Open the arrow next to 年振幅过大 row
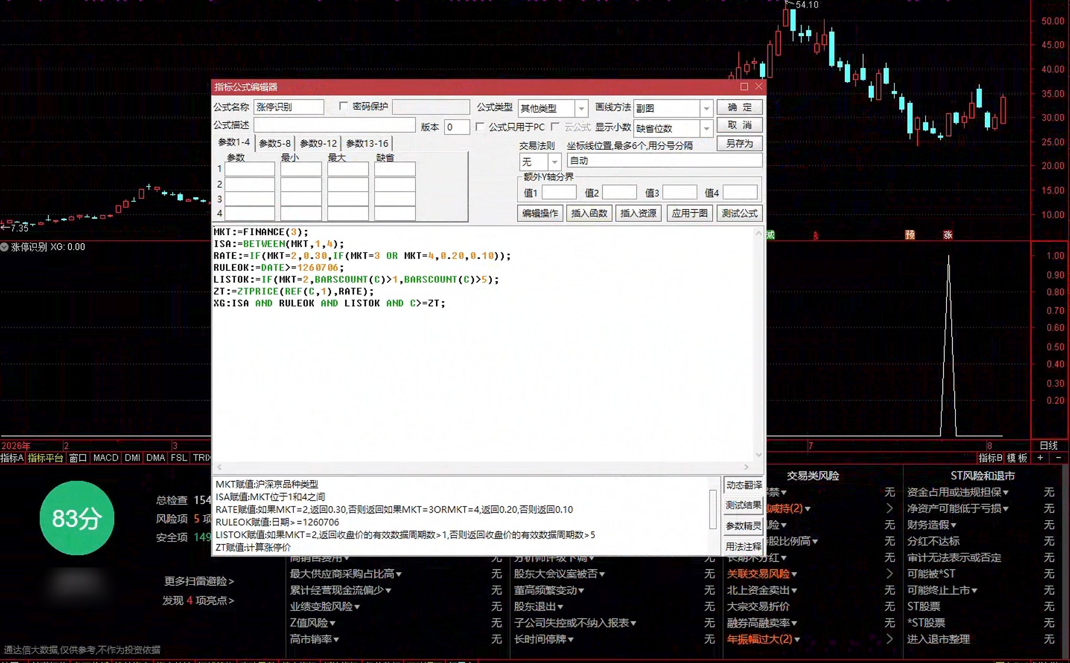 pyautogui.click(x=889, y=639)
